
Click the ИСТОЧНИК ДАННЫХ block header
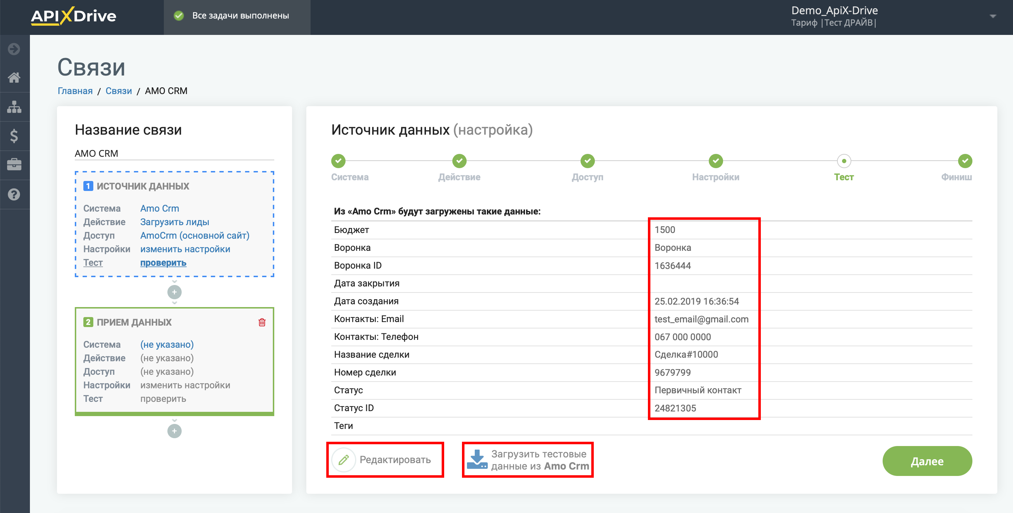click(143, 186)
